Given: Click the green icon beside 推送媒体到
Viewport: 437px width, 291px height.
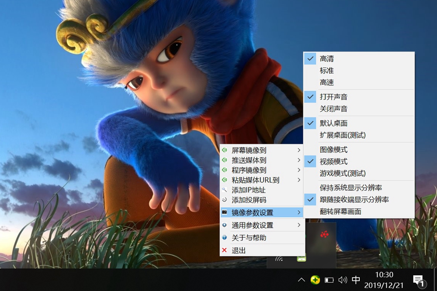Looking at the screenshot, I should coord(224,160).
